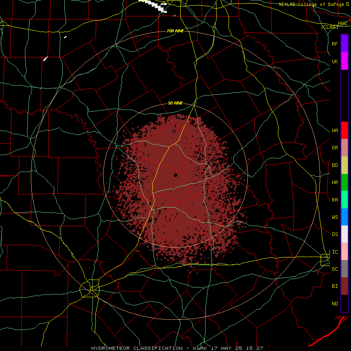The height and width of the screenshot is (351, 351).
Task: Click the 50 NMI range ring label
Action: [175, 103]
